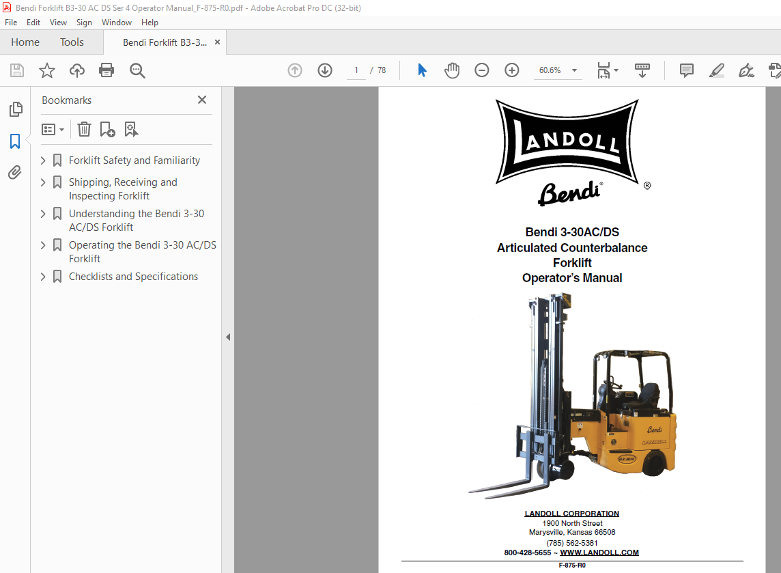Follow the WWW.LANDOLL.COM link
The height and width of the screenshot is (573, 781).
[599, 553]
